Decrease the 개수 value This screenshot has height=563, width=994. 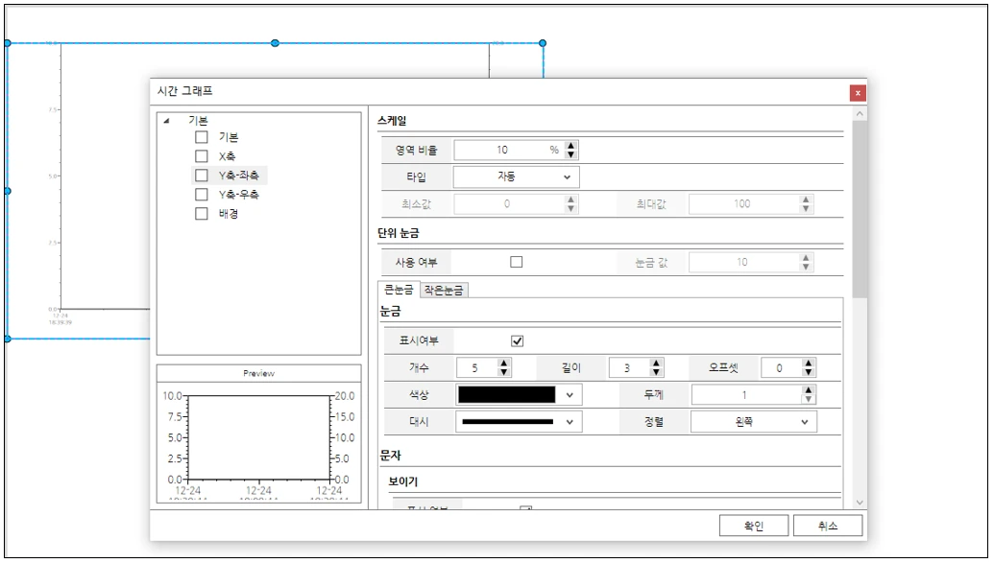tap(504, 372)
